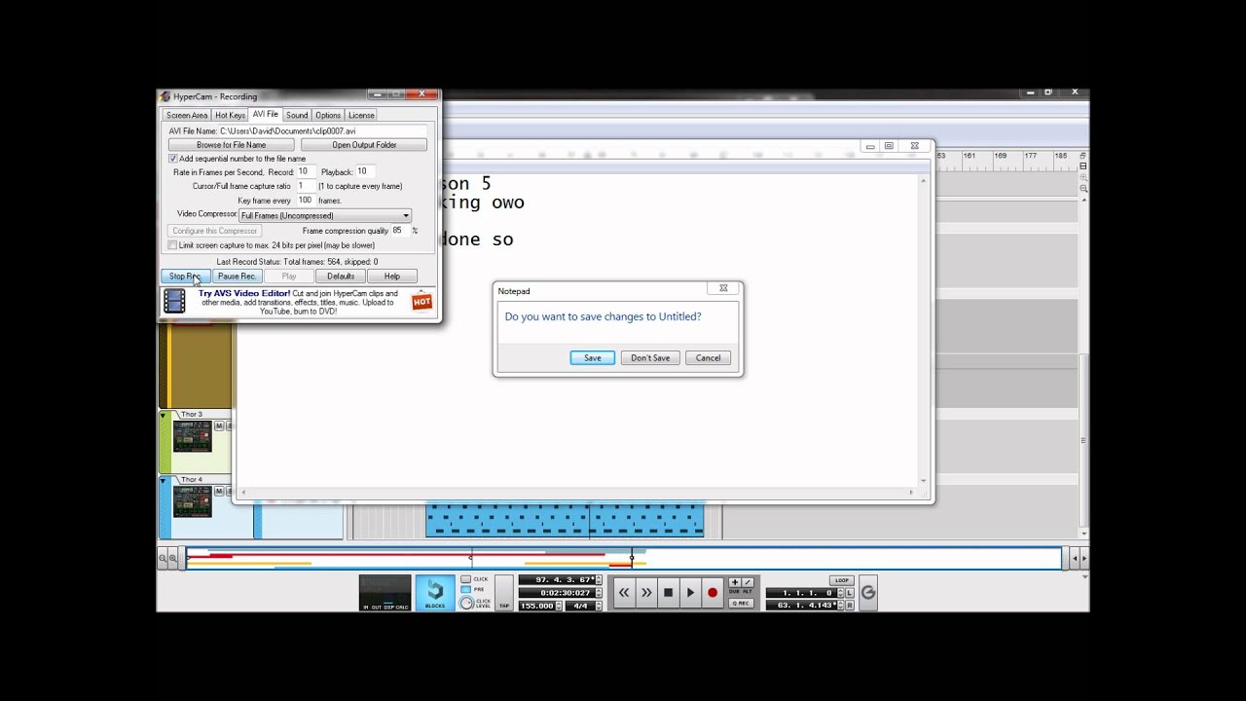
Task: Click the song navigator overview bar
Action: click(623, 559)
